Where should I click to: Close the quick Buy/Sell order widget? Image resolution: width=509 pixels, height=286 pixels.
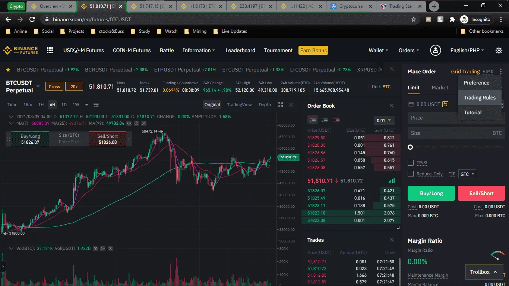click(x=129, y=139)
